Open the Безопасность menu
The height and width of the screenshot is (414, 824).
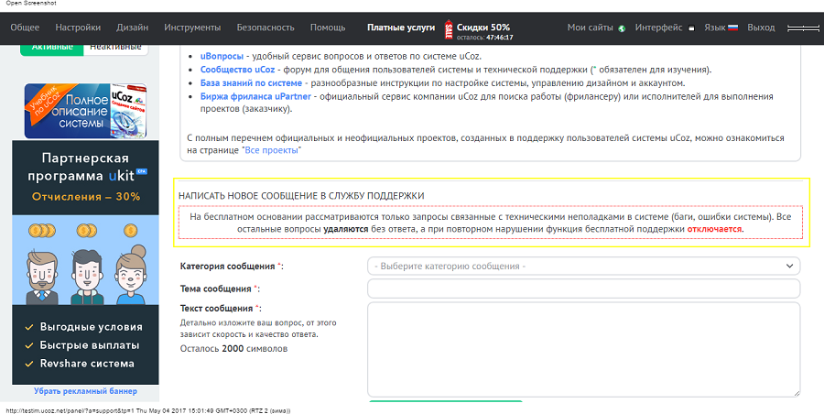(266, 27)
